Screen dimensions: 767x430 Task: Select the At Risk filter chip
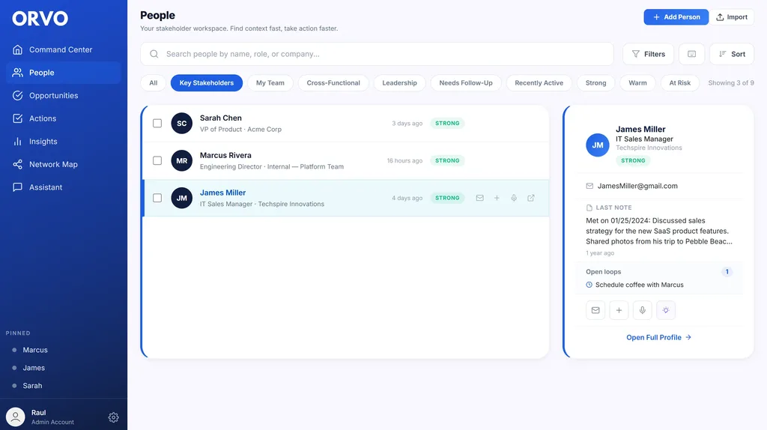pos(680,82)
